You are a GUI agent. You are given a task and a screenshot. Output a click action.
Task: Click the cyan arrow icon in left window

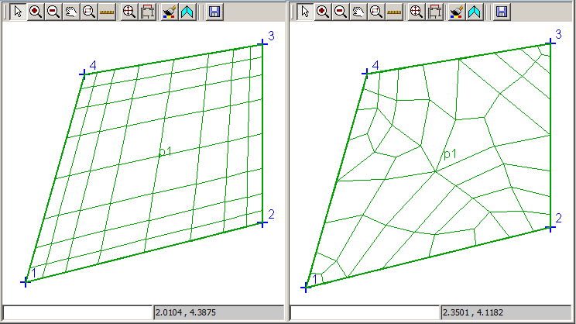click(x=187, y=12)
